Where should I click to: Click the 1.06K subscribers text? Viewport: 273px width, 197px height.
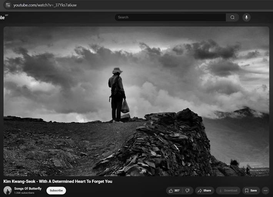(x=24, y=193)
